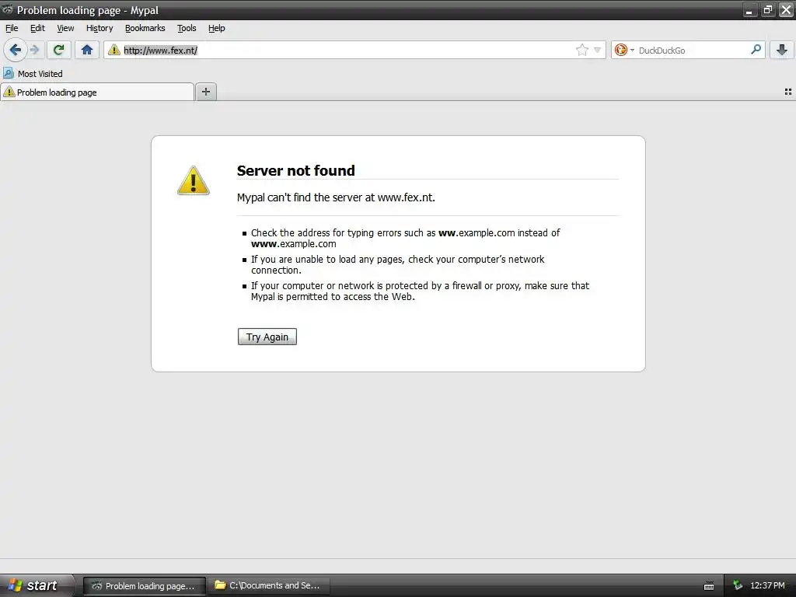
Task: Click the warning site identity icon in address bar
Action: (114, 50)
